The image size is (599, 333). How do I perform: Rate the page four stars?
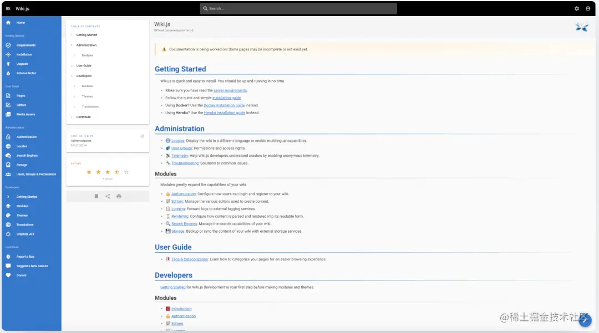click(x=117, y=172)
